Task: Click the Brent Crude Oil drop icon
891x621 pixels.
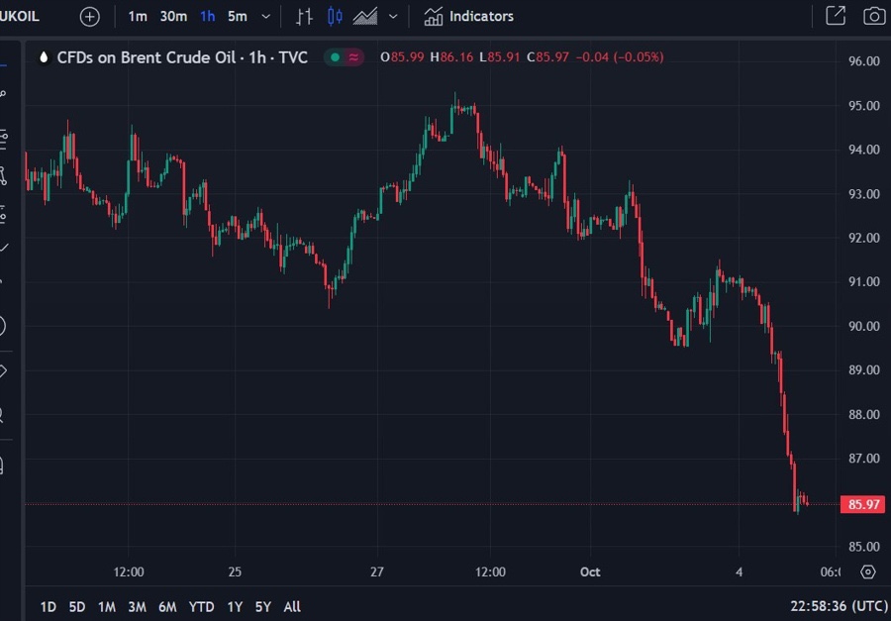Action: pyautogui.click(x=43, y=57)
